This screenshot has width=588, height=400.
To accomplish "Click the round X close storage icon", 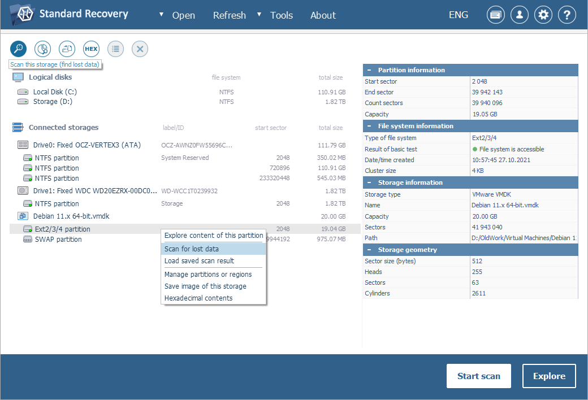I will pos(140,49).
